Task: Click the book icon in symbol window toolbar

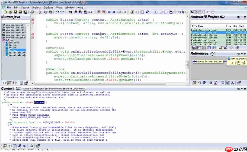Action: pyautogui.click(x=21, y=83)
